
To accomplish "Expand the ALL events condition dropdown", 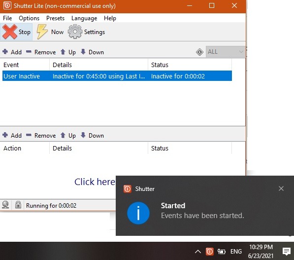I will [226, 51].
